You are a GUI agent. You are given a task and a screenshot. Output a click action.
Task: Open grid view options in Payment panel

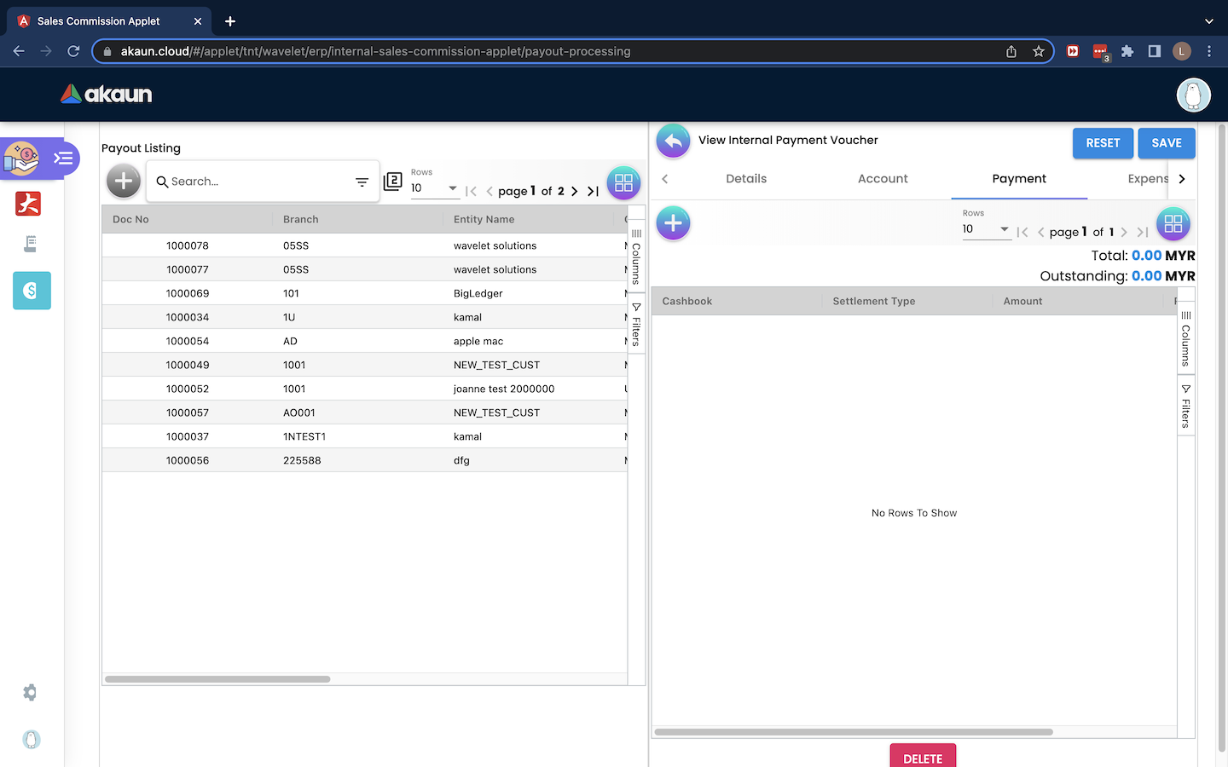point(1173,224)
